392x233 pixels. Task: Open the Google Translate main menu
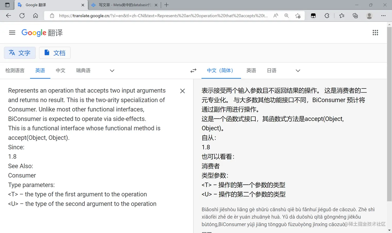tap(12, 33)
